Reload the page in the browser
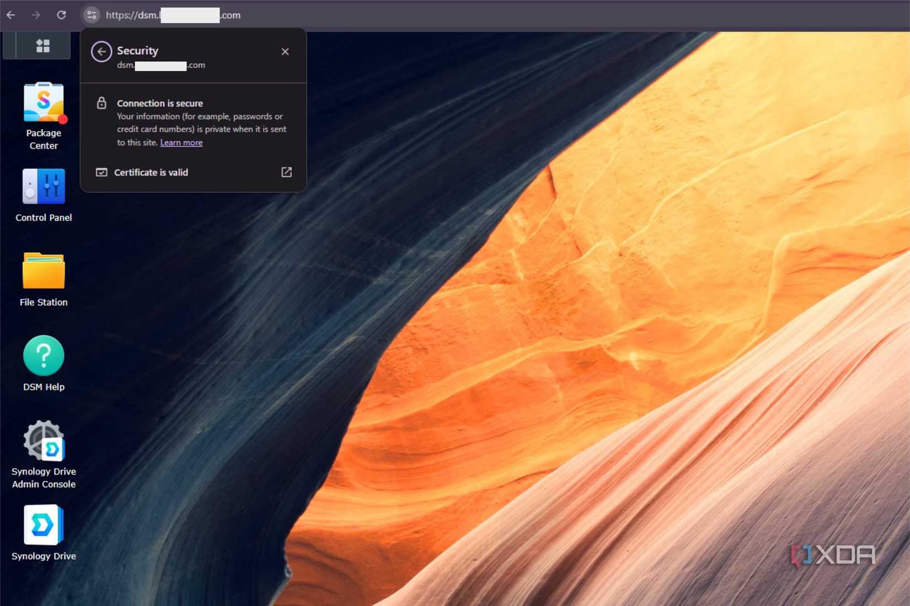Screen dimensions: 910x606 pos(61,15)
